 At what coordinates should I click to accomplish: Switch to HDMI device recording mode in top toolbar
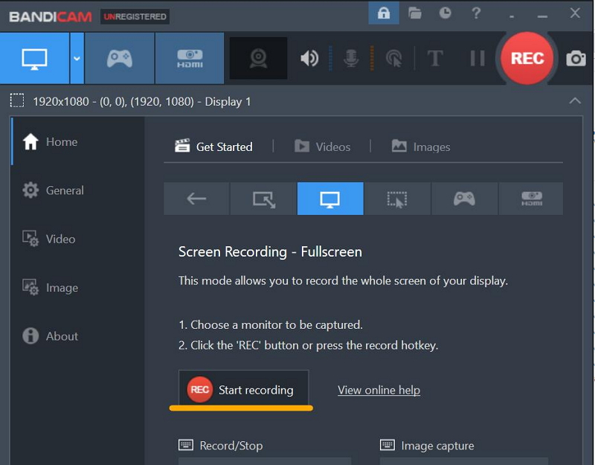point(190,58)
